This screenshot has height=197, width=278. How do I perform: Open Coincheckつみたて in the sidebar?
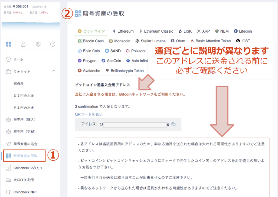[x=29, y=168]
